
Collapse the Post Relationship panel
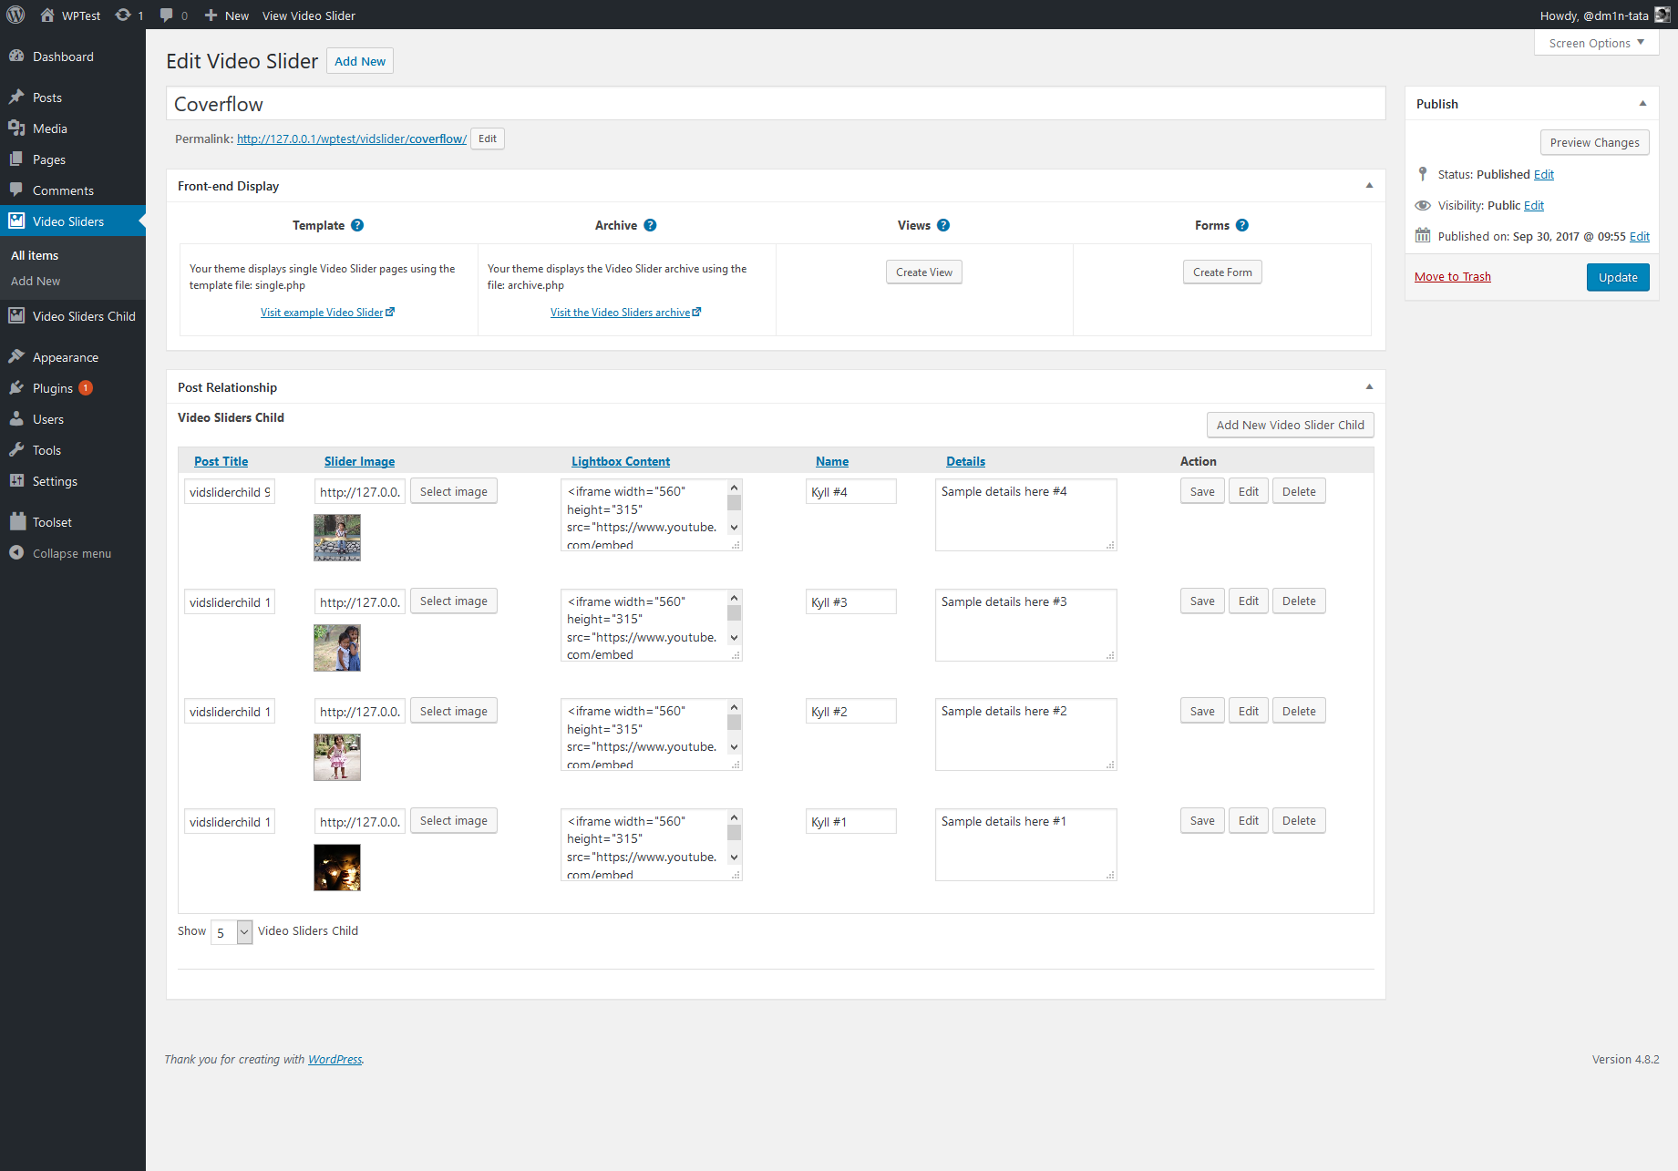pos(1369,387)
